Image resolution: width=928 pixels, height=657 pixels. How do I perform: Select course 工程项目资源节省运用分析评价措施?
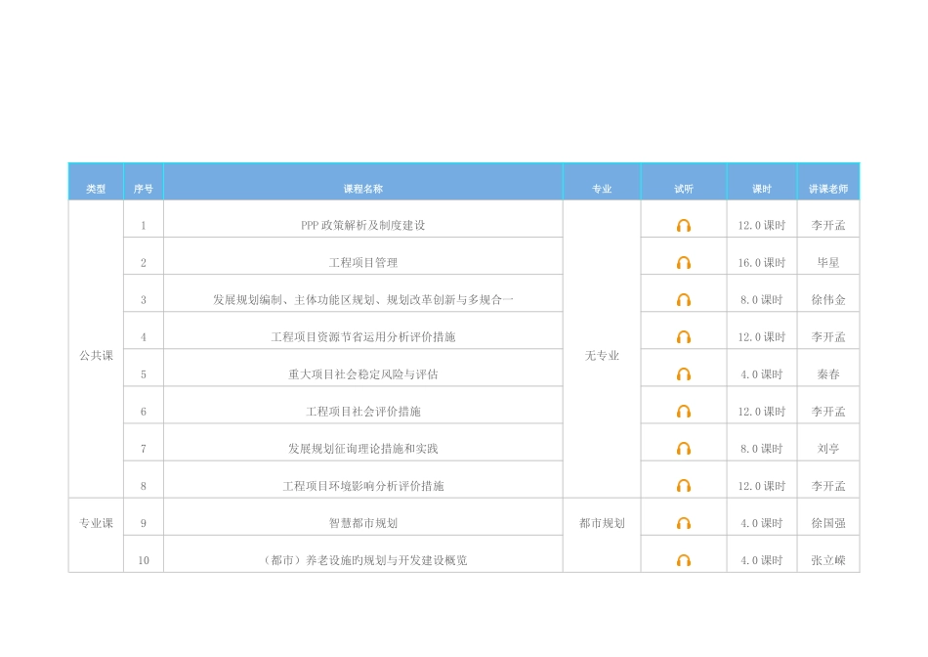[x=362, y=337]
